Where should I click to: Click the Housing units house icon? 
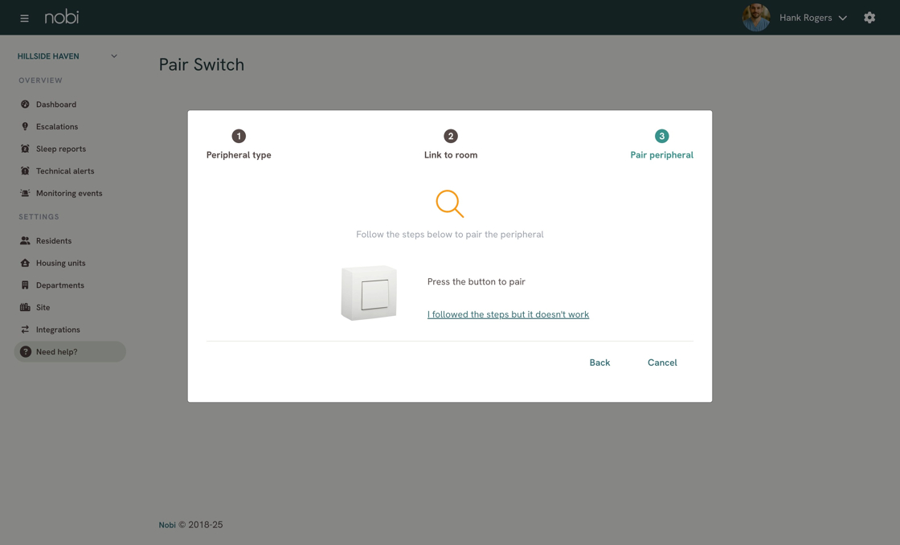tap(25, 263)
